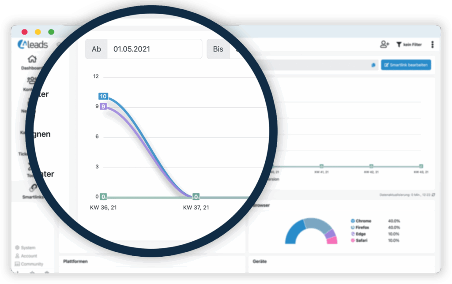Open Account in the sidebar footer
452x284 pixels.
point(26,256)
